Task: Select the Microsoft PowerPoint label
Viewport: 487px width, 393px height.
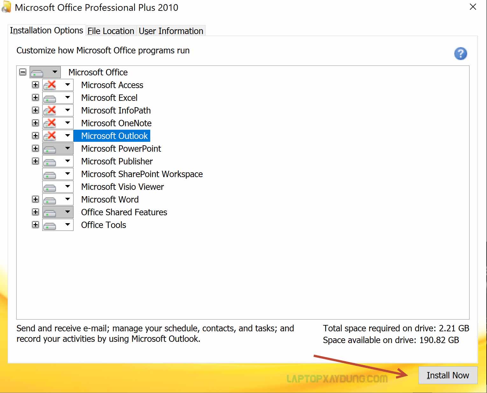Action: pos(121,148)
